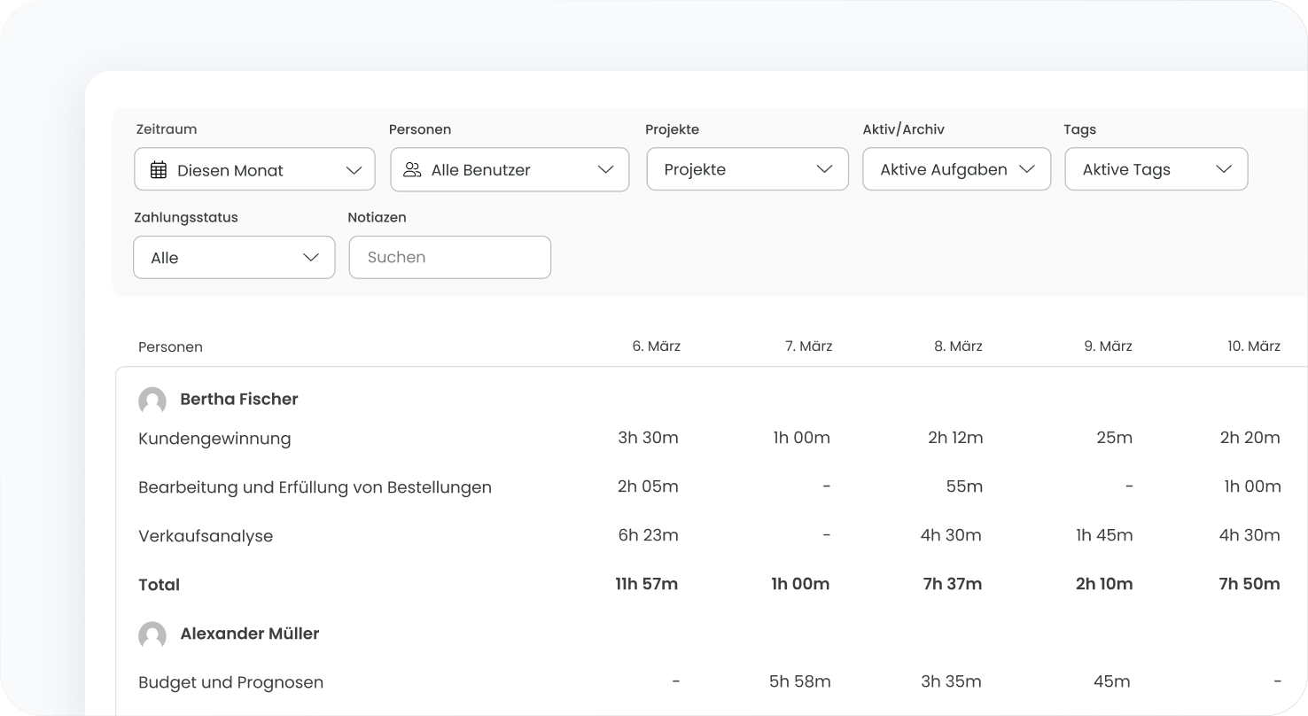Click Alexander Müller's avatar icon
This screenshot has width=1308, height=716.
pyautogui.click(x=152, y=634)
